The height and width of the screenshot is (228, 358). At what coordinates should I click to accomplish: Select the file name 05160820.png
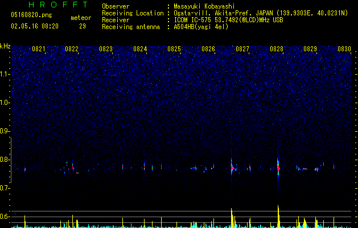(x=31, y=15)
